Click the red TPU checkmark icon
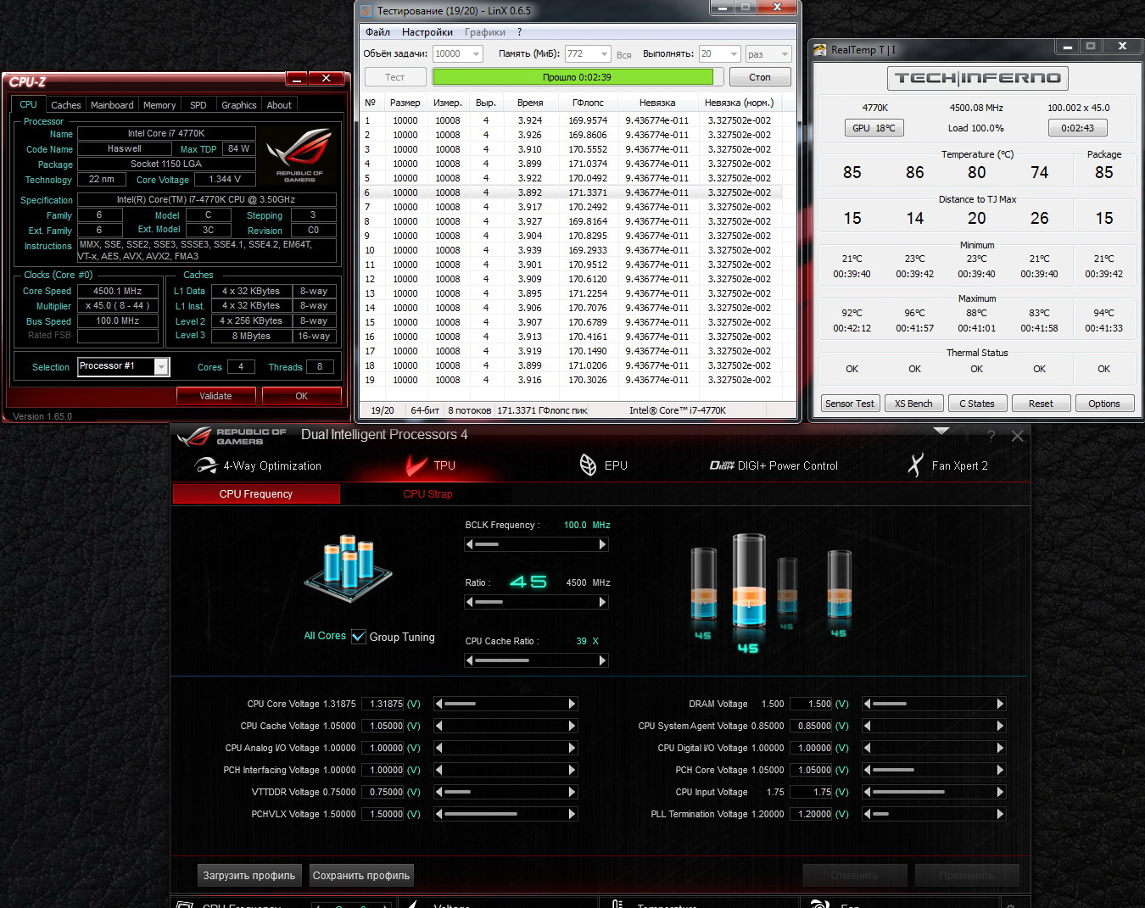This screenshot has height=908, width=1145. [x=416, y=465]
